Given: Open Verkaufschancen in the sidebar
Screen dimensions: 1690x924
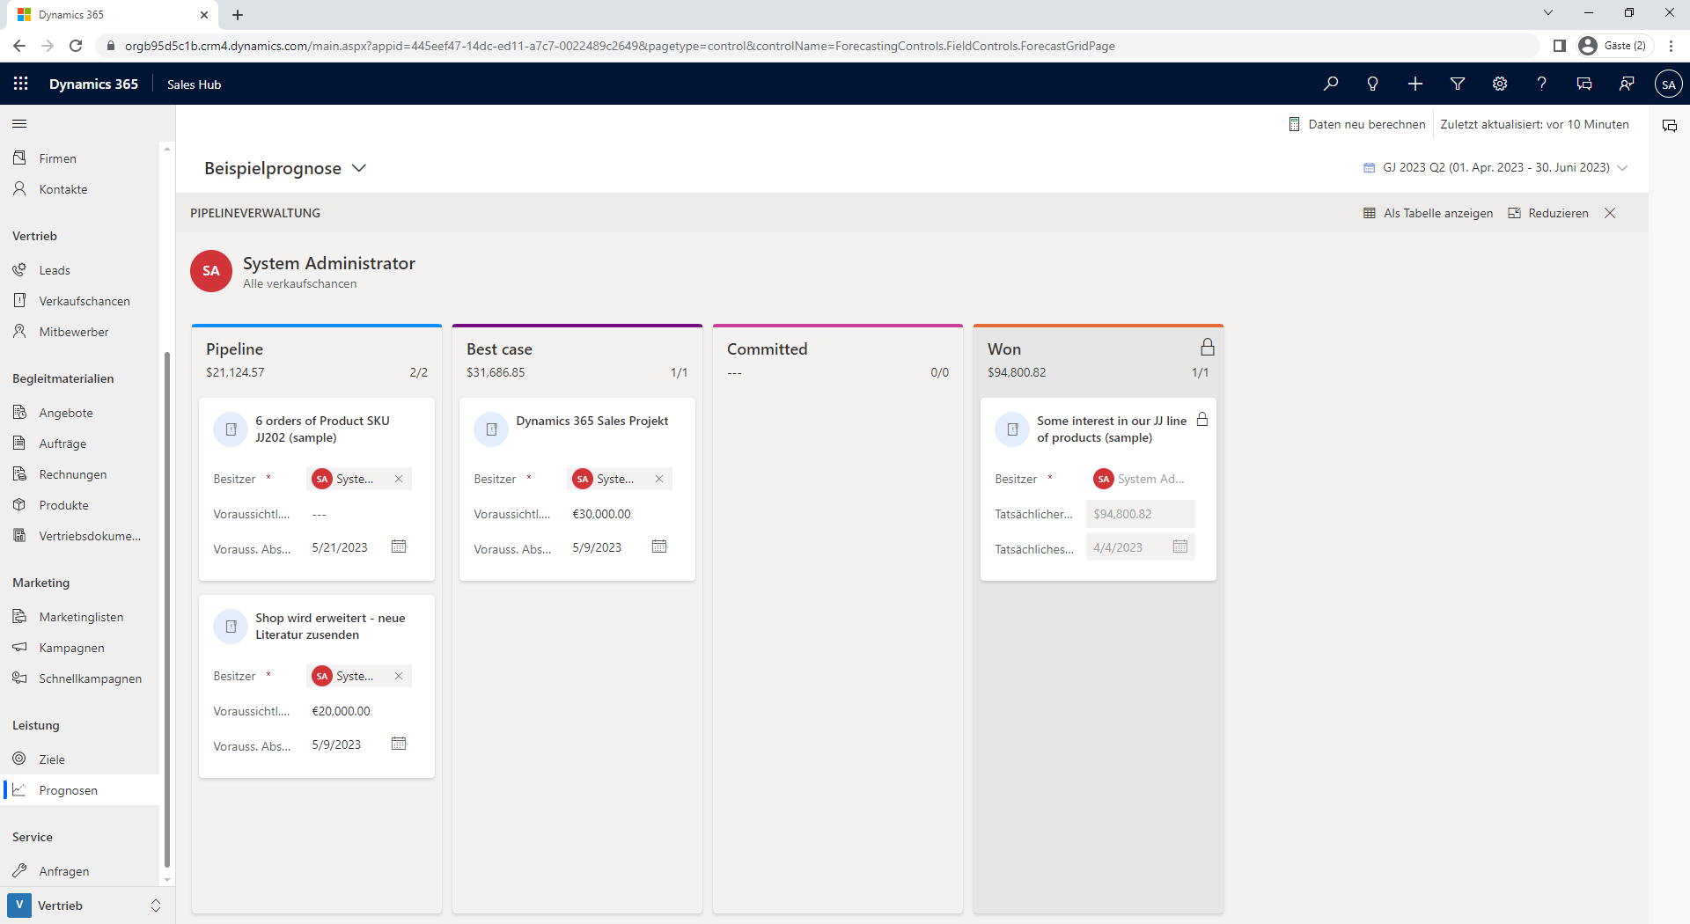Looking at the screenshot, I should (x=84, y=301).
